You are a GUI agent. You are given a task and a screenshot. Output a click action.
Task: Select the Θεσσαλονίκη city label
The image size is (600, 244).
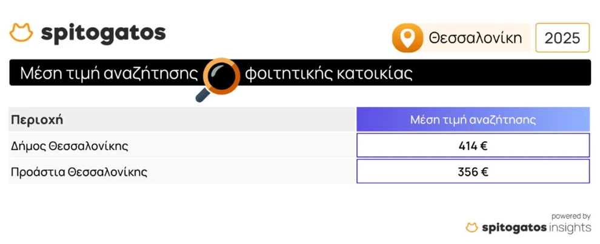pyautogui.click(x=475, y=38)
